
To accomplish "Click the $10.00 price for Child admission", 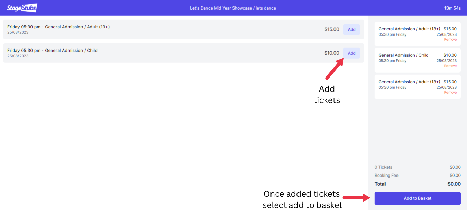I will point(331,53).
